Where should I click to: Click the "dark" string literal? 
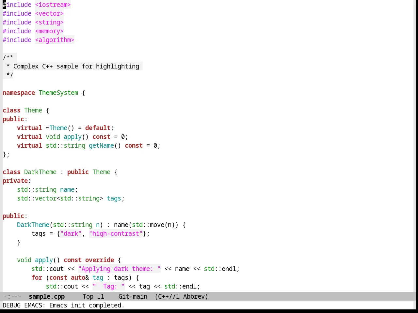tap(71, 233)
